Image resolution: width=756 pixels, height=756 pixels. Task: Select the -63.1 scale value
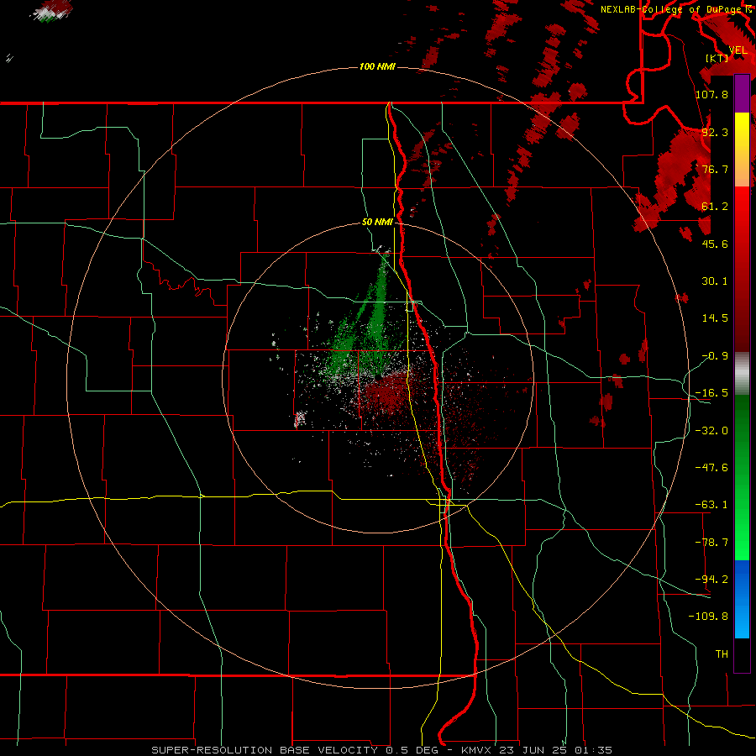tap(711, 505)
